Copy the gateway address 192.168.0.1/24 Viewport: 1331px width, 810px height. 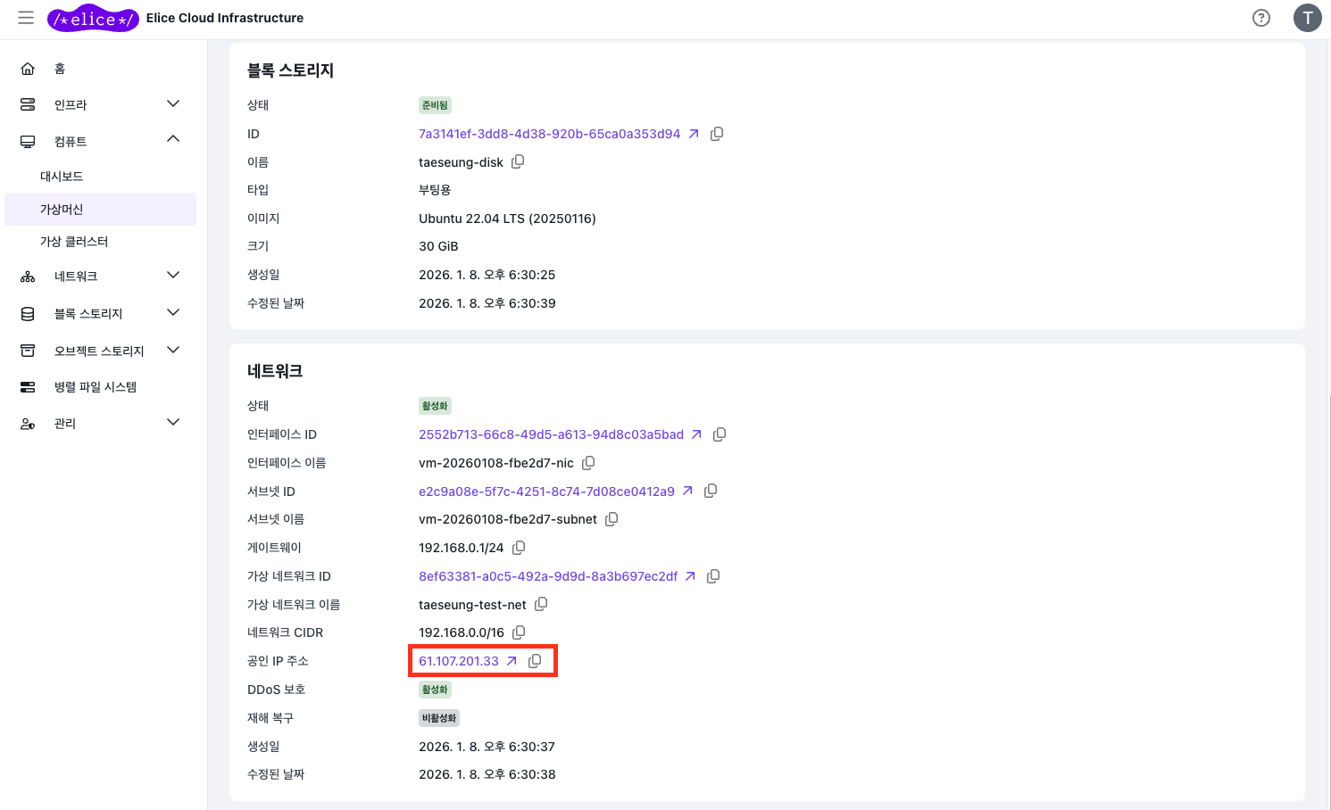click(519, 548)
